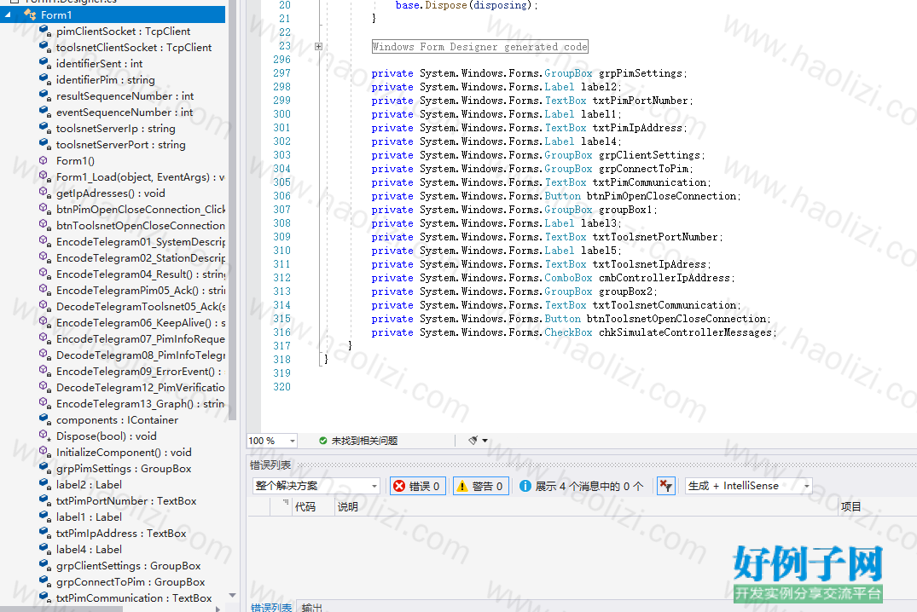The height and width of the screenshot is (612, 917).
Task: Click the pimClientSocket field icon
Action: coord(44,31)
